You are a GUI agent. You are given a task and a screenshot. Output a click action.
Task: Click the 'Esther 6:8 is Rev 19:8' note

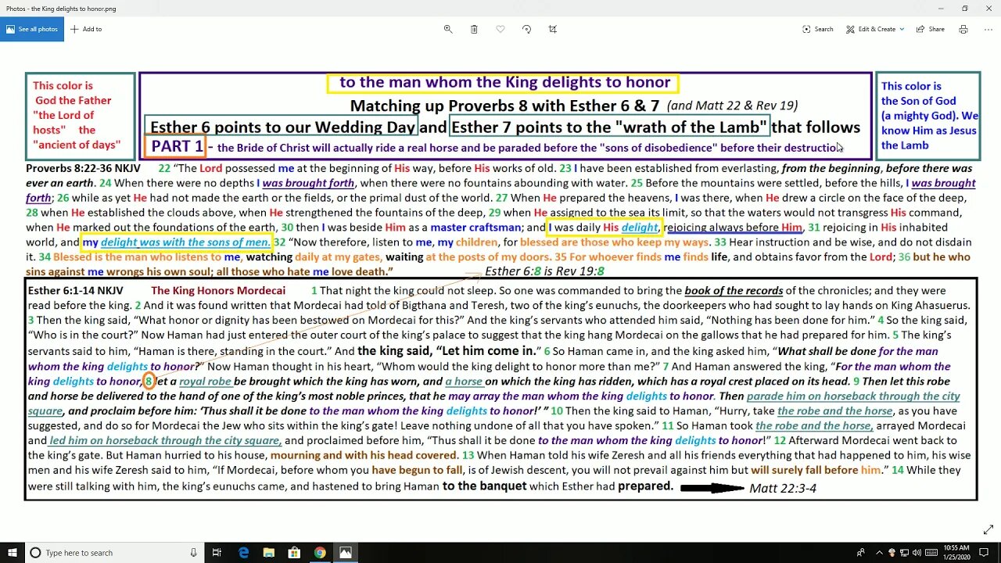(544, 271)
